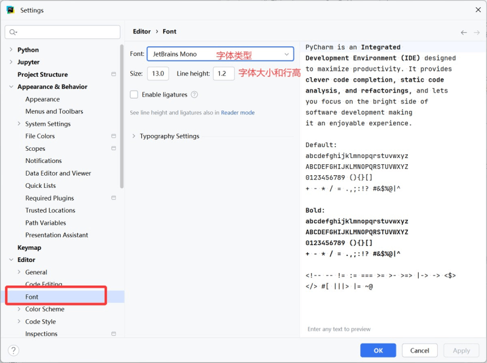Expand the Python settings node
Screen dimensions: 487x363
tap(11, 50)
